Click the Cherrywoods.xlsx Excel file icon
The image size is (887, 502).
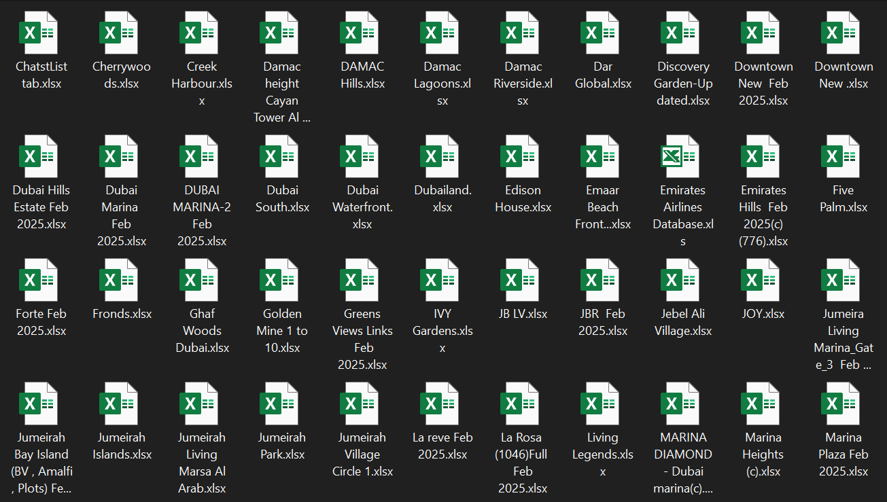pyautogui.click(x=121, y=33)
